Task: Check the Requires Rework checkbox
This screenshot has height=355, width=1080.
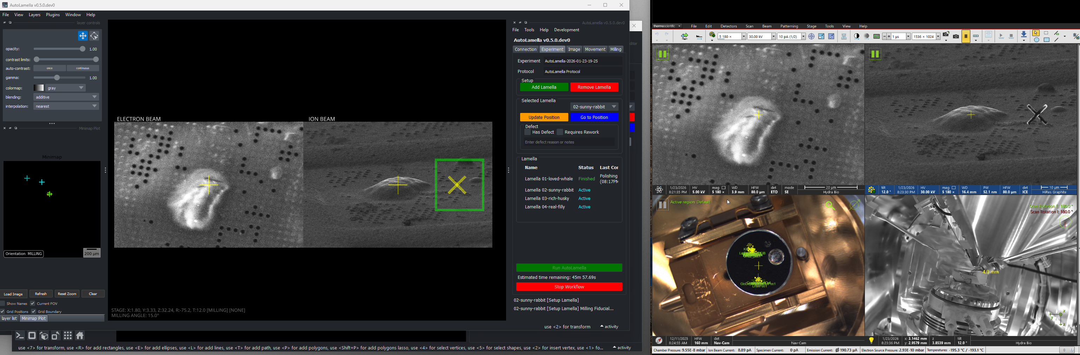Action: 560,132
